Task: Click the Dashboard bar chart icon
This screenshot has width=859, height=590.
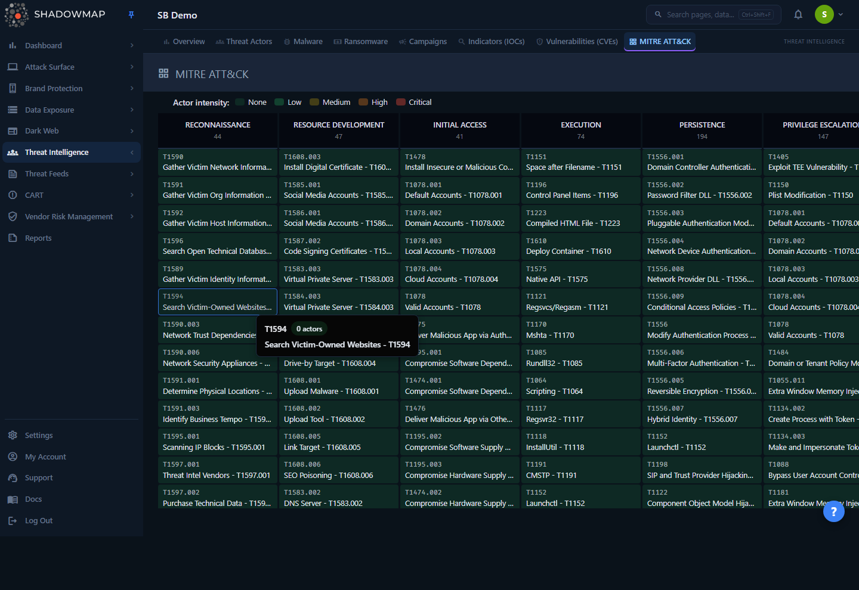Action: 13,45
